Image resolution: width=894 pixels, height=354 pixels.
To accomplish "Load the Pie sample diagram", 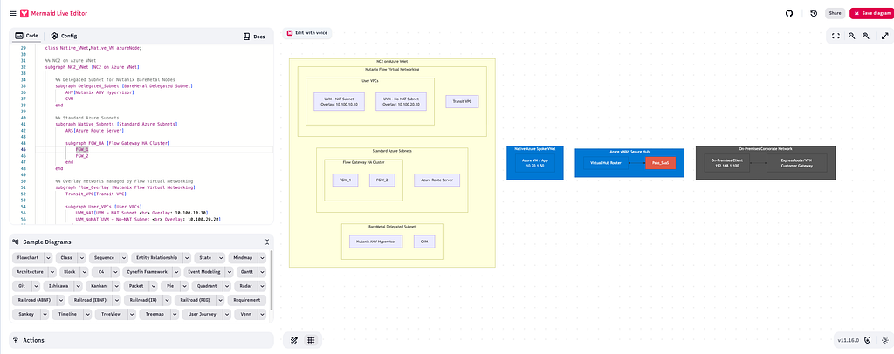I will tap(169, 286).
